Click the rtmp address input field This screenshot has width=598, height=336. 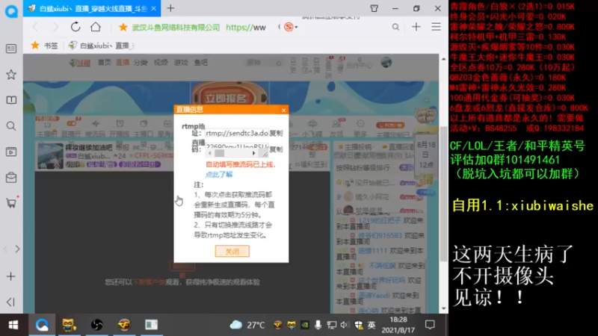tap(237, 134)
